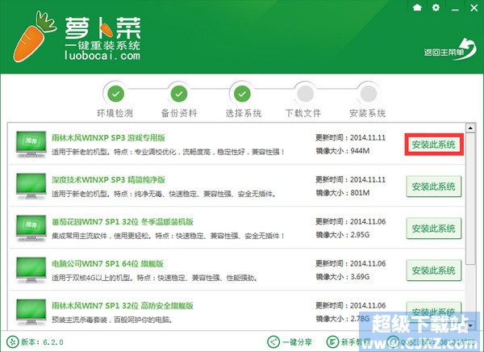Click the 选择系统 step checkmark circle
This screenshot has width=484, height=352.
pos(242,94)
